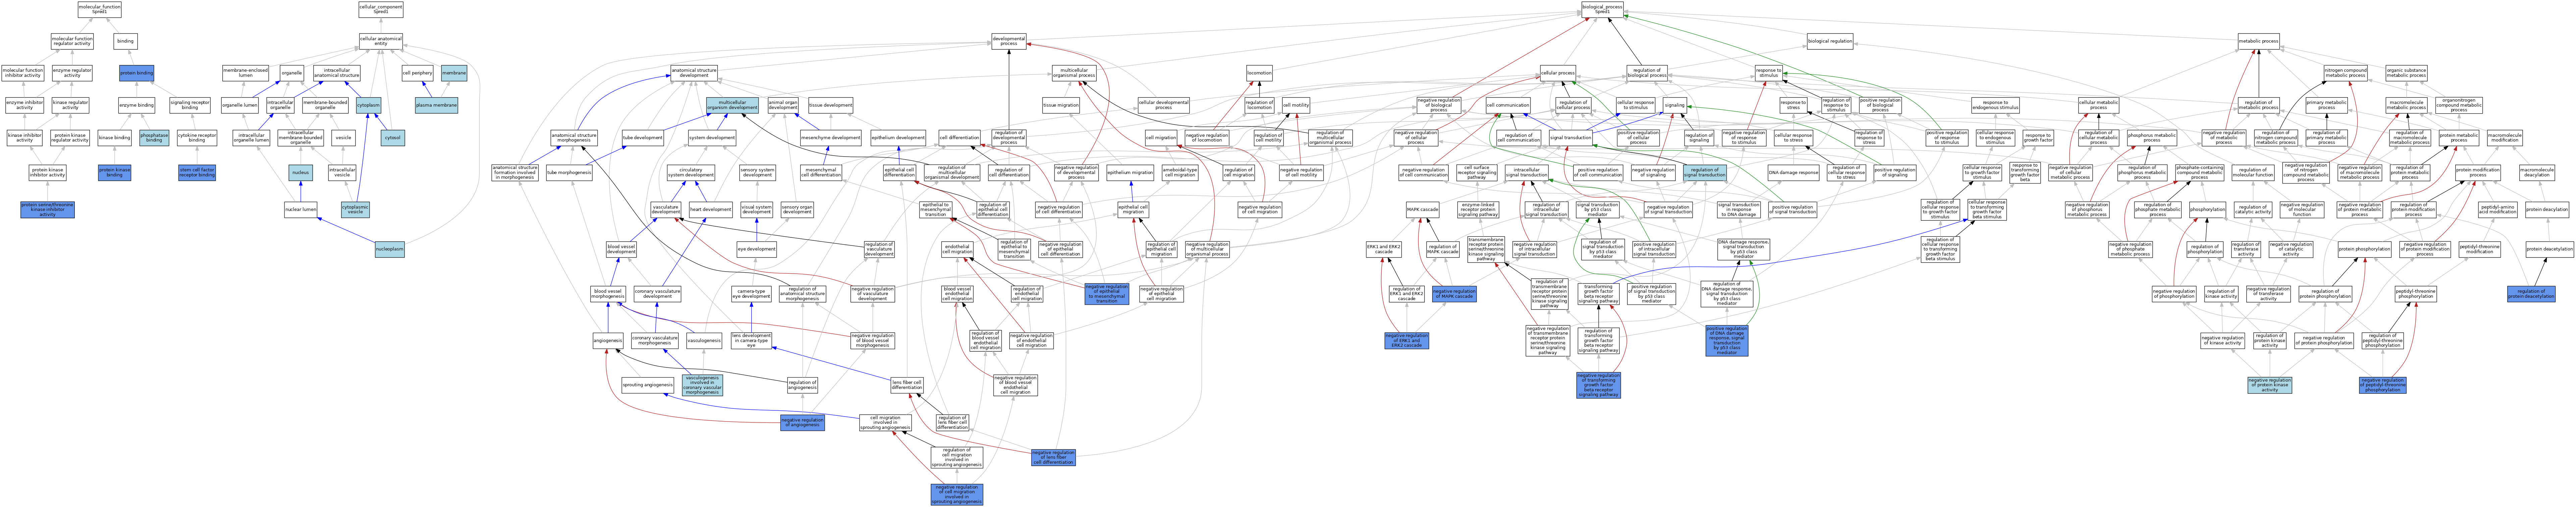Click the 'ERK1 and ERK2 cascade' node
Screen dimensions: 2576x507
point(1383,249)
